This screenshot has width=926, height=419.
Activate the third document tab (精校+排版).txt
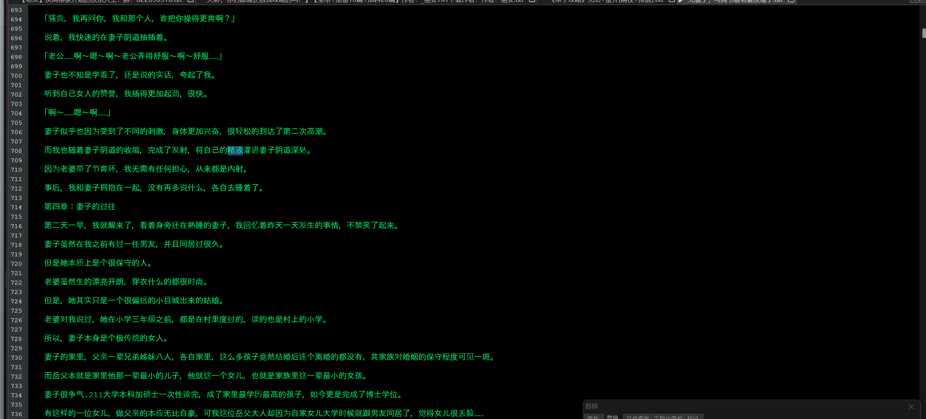608,1
